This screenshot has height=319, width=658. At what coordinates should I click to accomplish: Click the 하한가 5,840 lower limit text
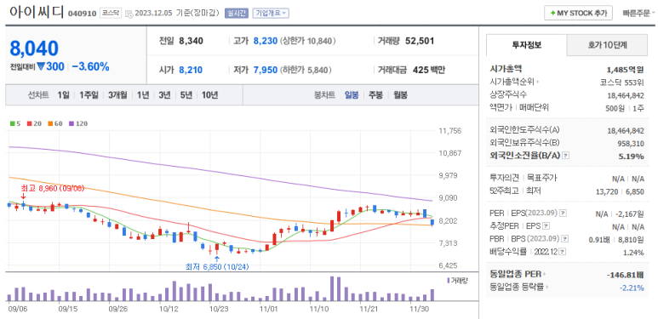(306, 70)
